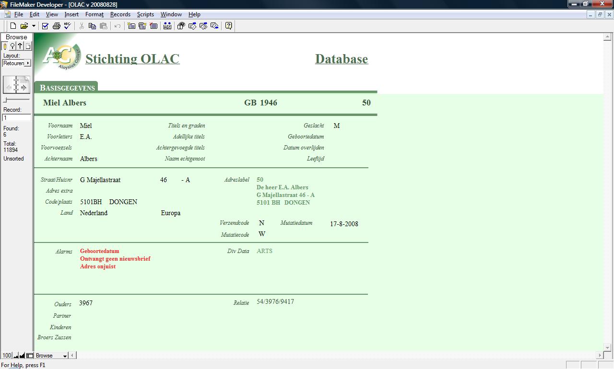
Task: Click the vertical scrollbar up arrow
Action: click(608, 36)
